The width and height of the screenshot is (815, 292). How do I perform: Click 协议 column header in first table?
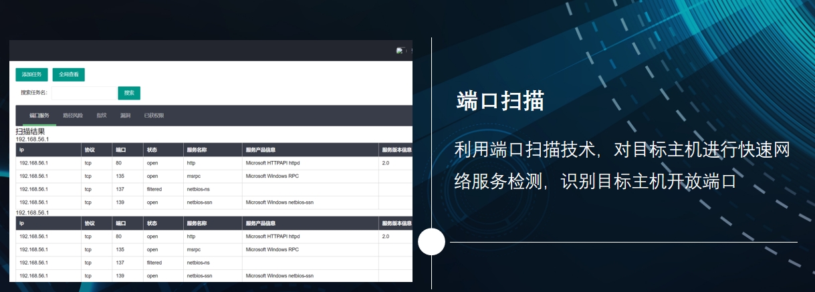tap(90, 150)
